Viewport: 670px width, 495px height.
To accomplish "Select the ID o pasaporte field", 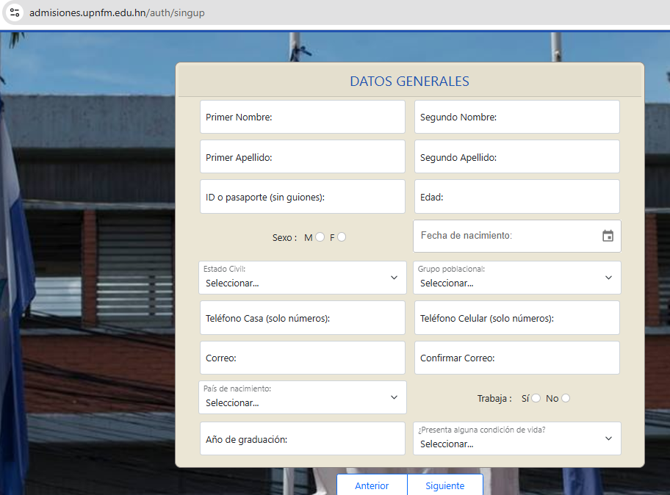I will pyautogui.click(x=303, y=197).
